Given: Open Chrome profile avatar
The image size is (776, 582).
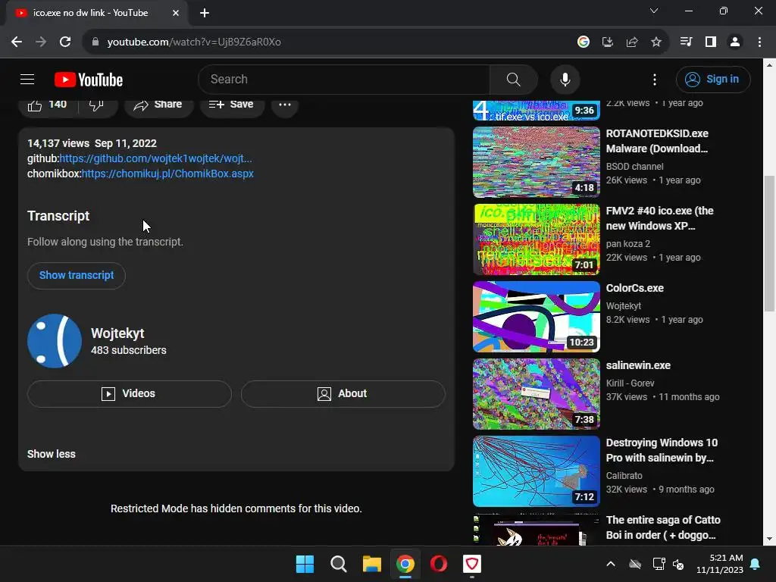Looking at the screenshot, I should click(x=735, y=42).
